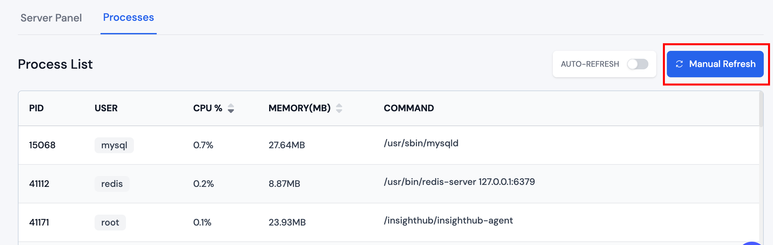Click the USER column header
The width and height of the screenshot is (773, 245).
106,108
